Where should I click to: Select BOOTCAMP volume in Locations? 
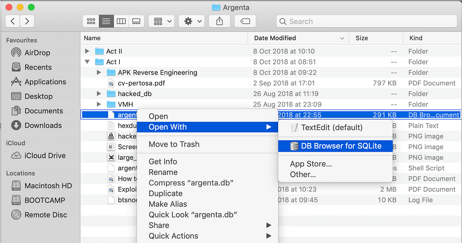[38, 200]
